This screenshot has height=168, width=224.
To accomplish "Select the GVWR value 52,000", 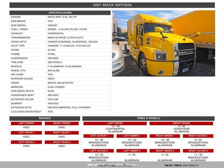I will (x=51, y=50).
